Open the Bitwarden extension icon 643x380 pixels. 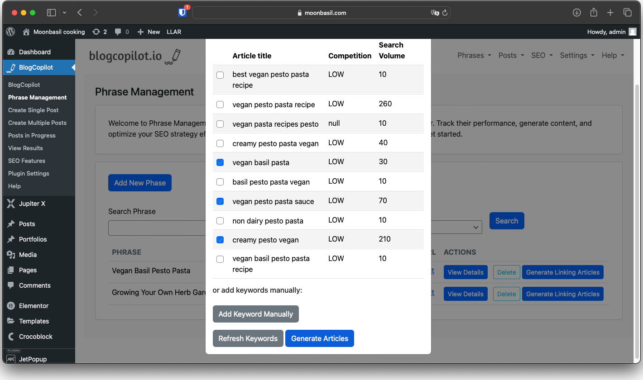tap(182, 13)
